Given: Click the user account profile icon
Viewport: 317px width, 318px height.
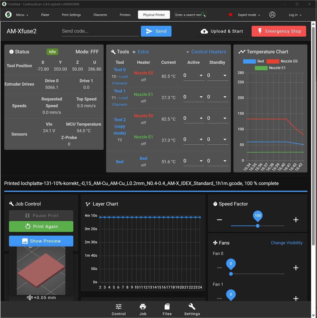Looking at the screenshot, I should (x=272, y=15).
